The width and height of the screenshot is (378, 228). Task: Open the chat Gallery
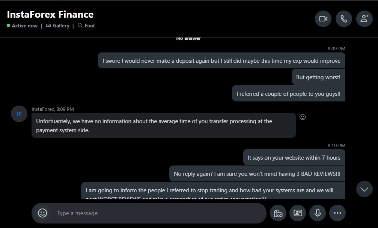tap(58, 26)
